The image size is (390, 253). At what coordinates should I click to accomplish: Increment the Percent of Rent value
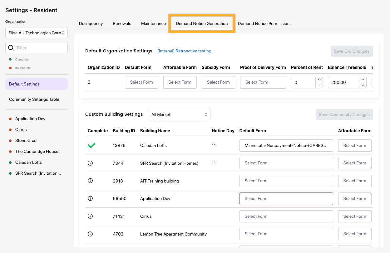(x=319, y=80)
